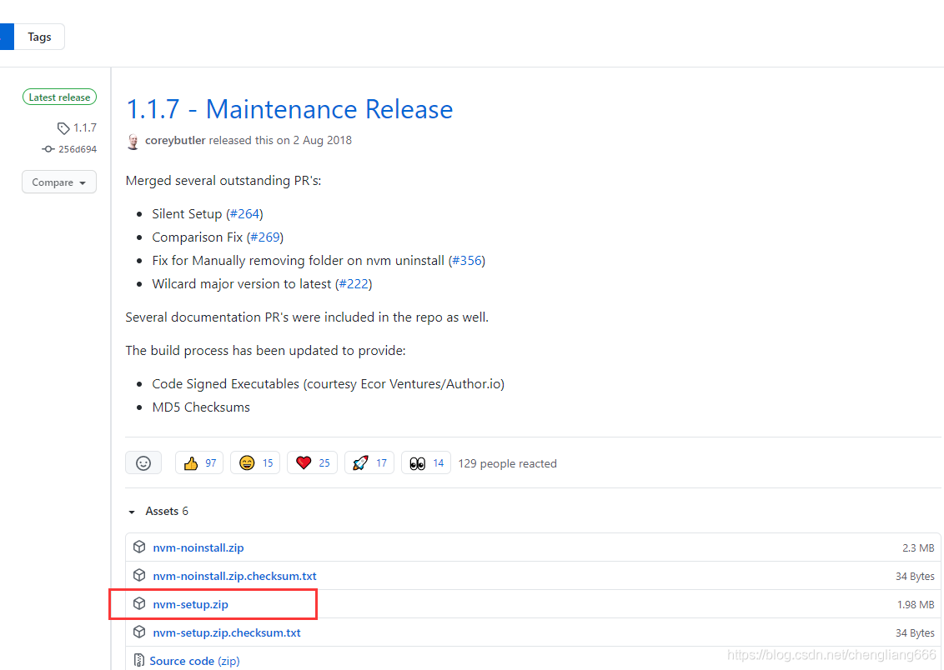Toggle the rocket reaction
The image size is (944, 670).
click(x=369, y=462)
